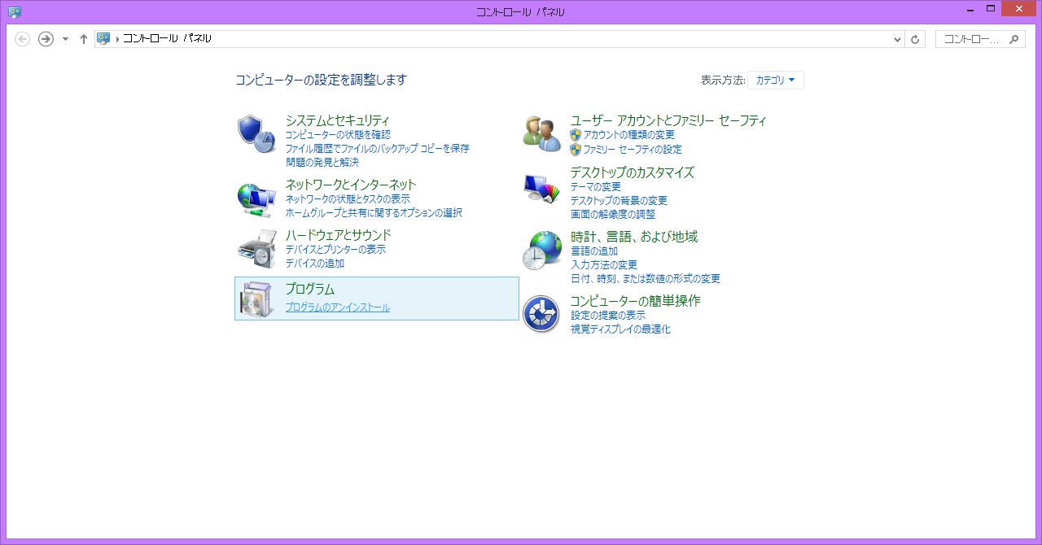Click the UAC shield beside アカウントの種類の変更

576,135
